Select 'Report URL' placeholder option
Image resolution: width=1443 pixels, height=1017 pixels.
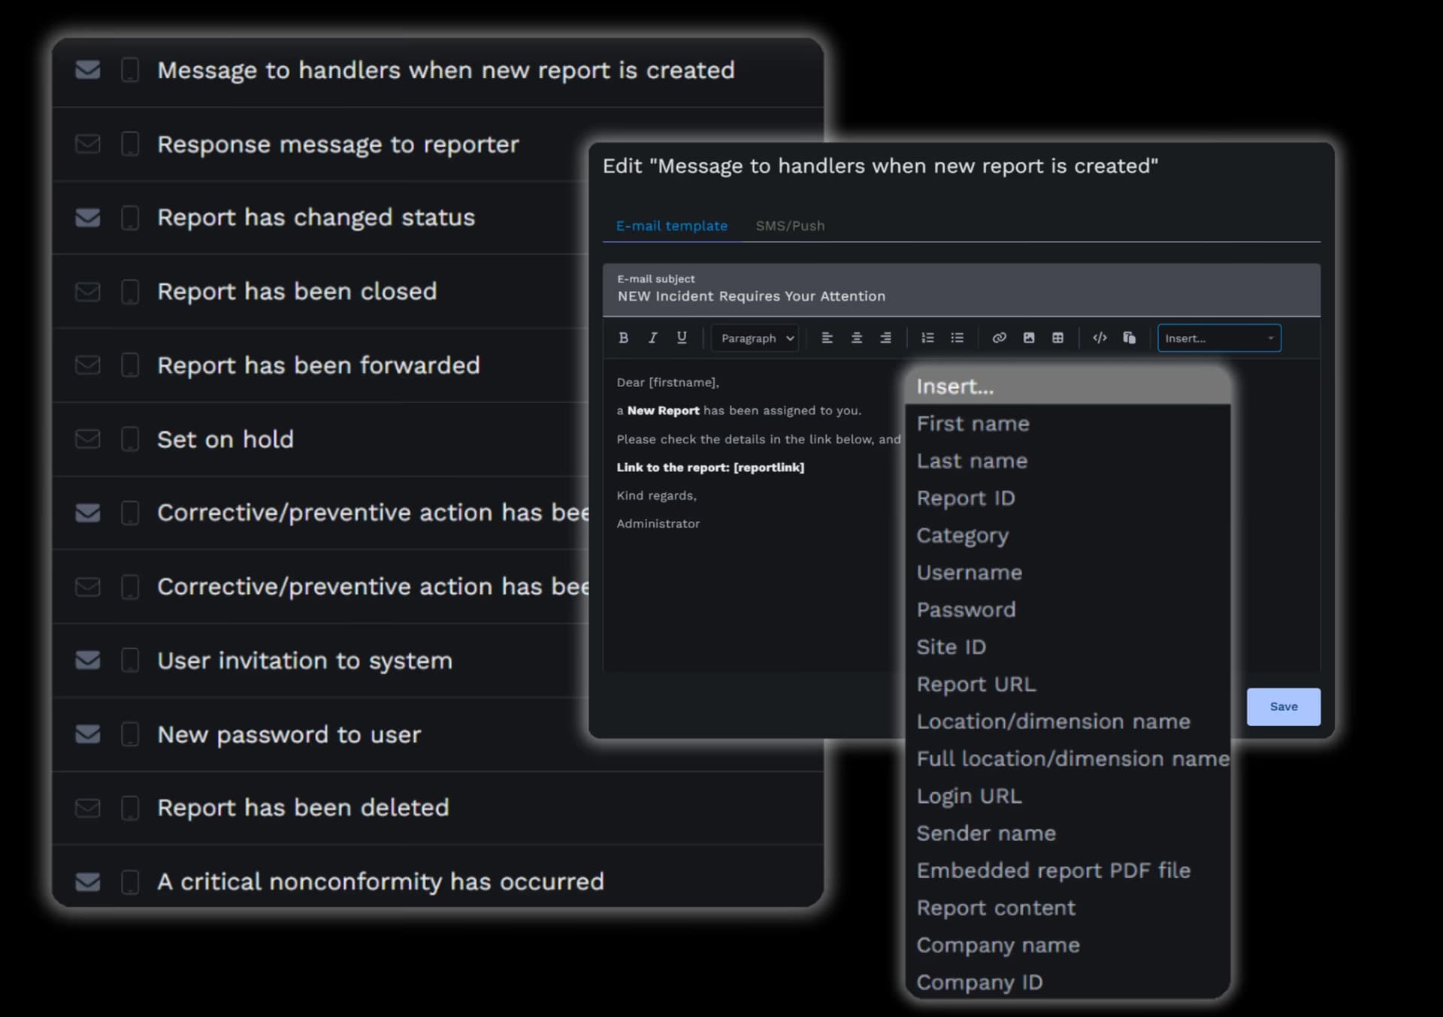pyautogui.click(x=1068, y=684)
